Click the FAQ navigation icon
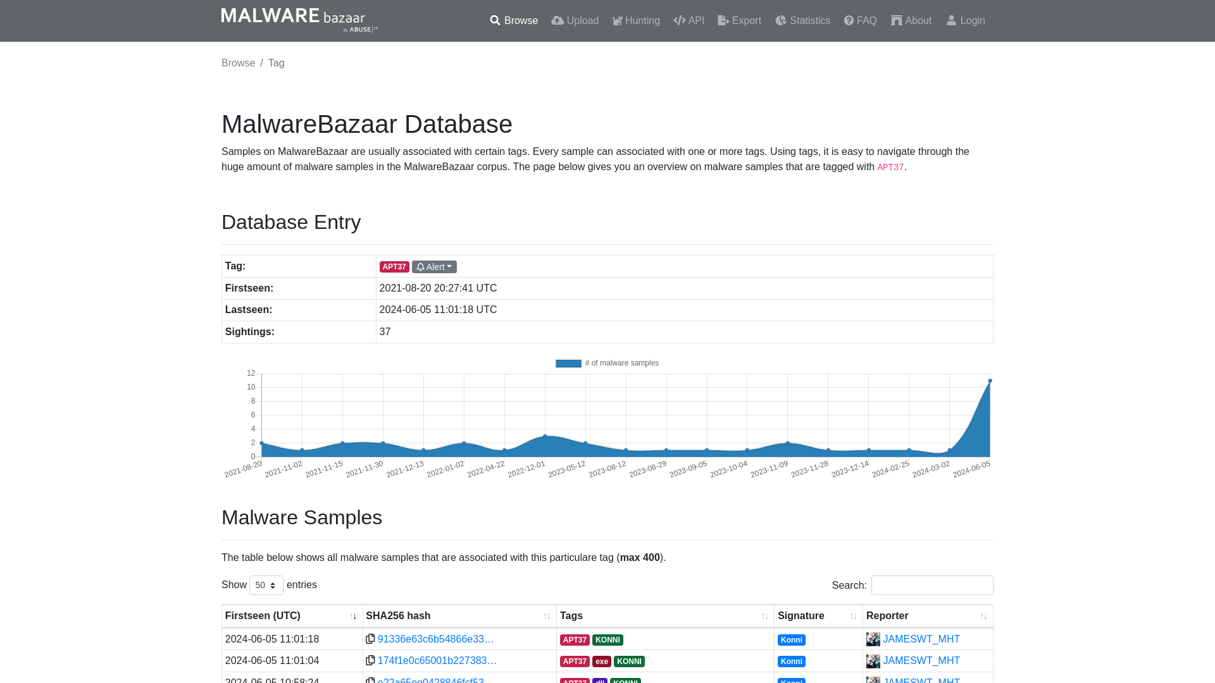This screenshot has width=1215, height=683. pyautogui.click(x=849, y=20)
